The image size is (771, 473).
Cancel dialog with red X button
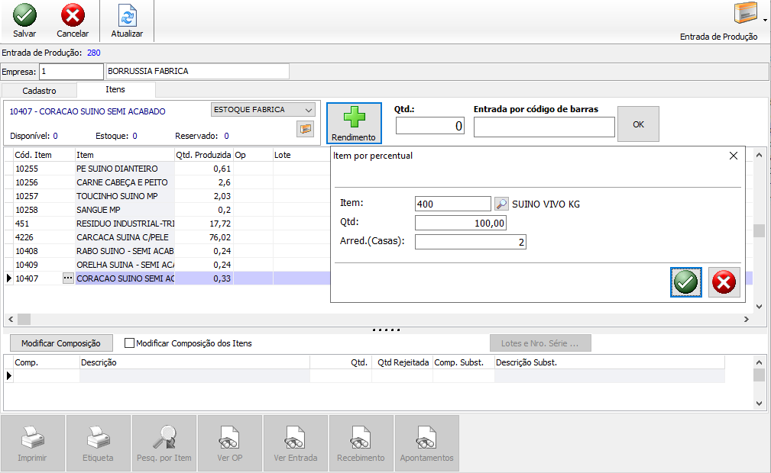tap(723, 282)
